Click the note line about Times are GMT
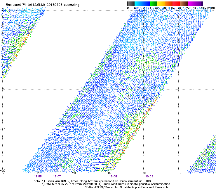Screen dimensions: 216x189 92,181
